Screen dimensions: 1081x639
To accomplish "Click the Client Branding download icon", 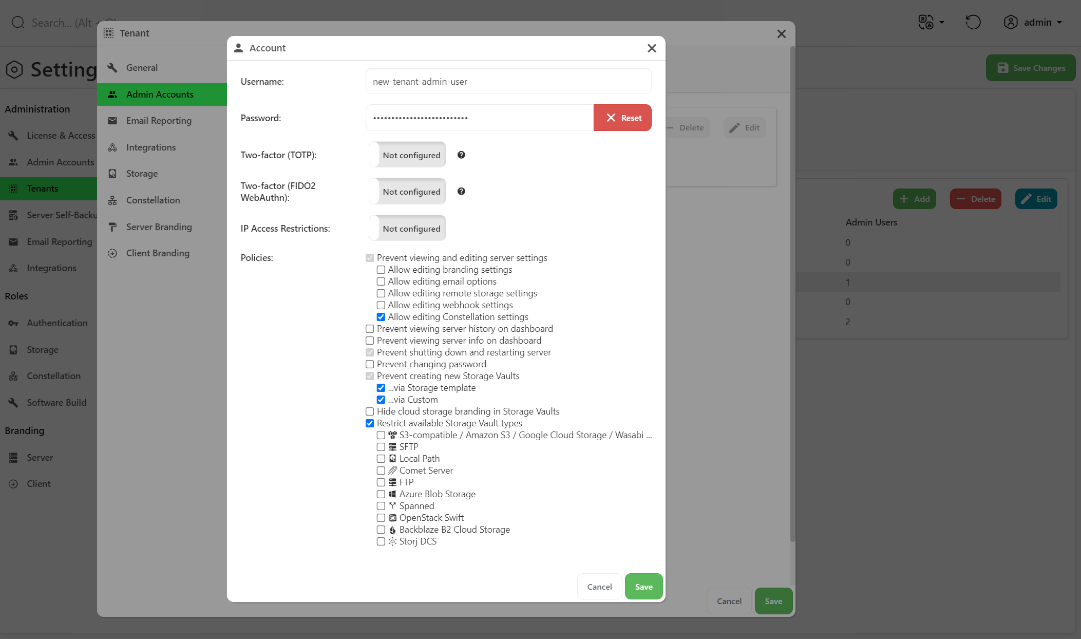I will click(x=112, y=253).
